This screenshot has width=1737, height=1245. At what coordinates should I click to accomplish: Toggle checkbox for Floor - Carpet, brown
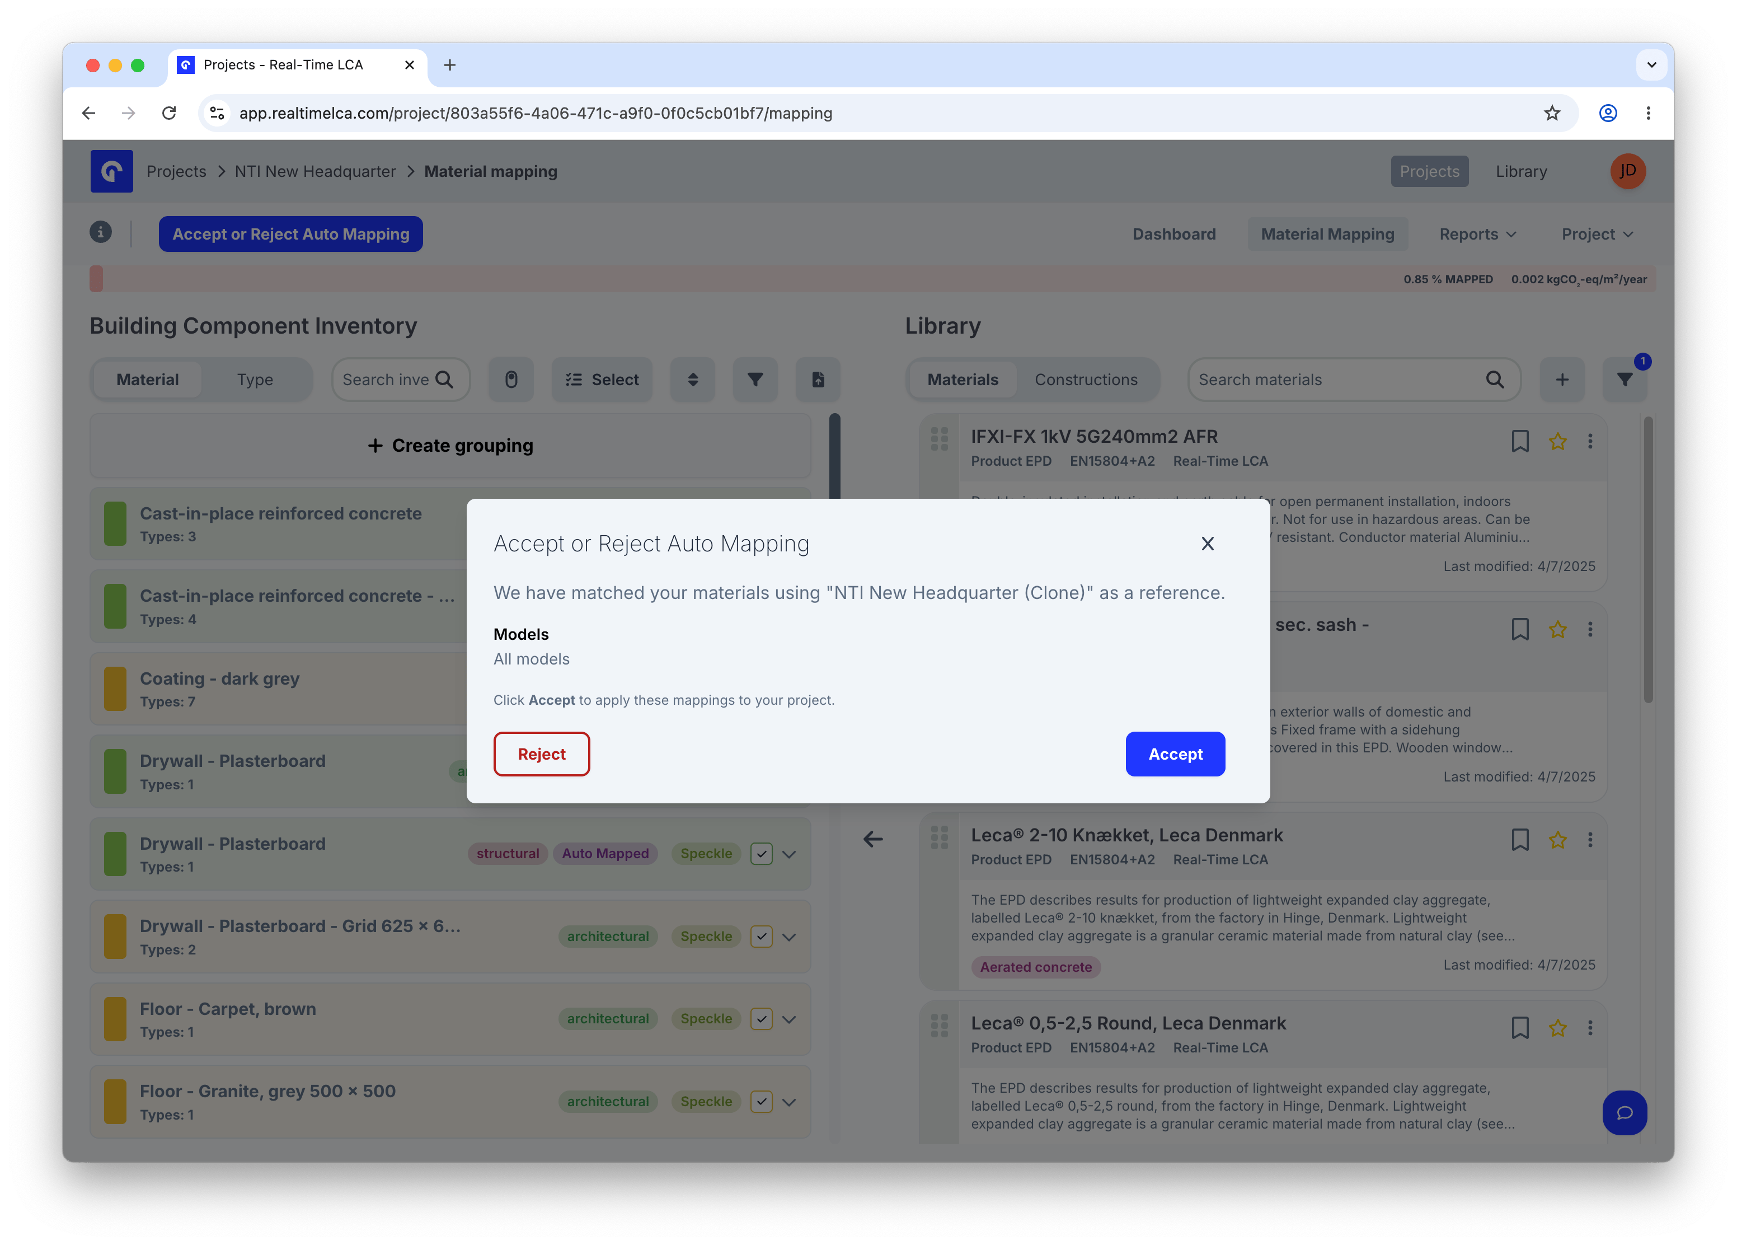tap(760, 1018)
